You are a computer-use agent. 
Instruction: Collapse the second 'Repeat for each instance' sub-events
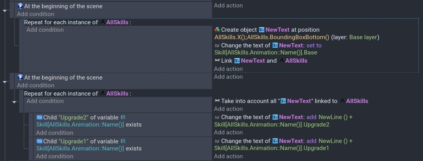pyautogui.click(x=14, y=102)
